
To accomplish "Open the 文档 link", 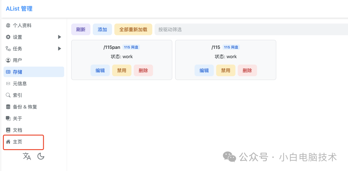I will pos(34,130).
